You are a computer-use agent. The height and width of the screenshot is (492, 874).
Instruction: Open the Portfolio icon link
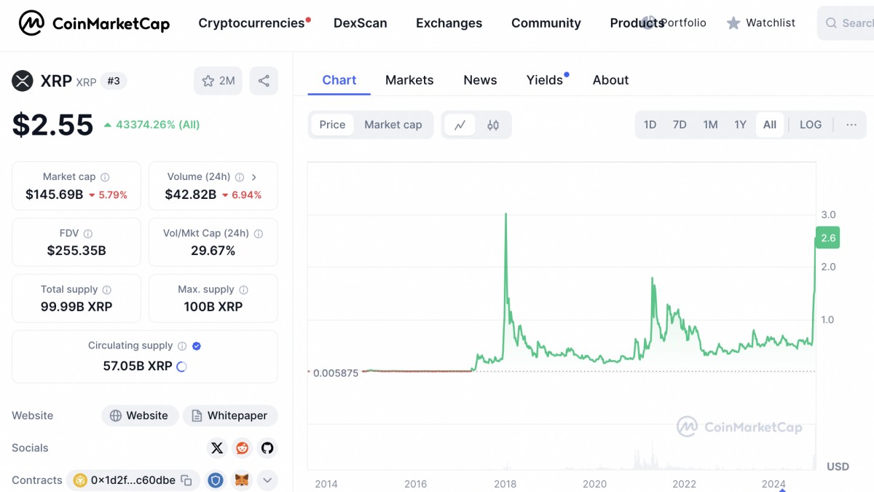click(x=650, y=23)
